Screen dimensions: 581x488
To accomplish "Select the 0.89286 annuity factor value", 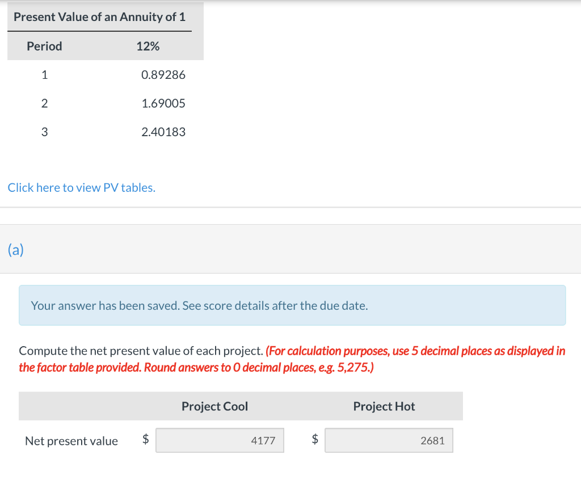I will [x=163, y=75].
